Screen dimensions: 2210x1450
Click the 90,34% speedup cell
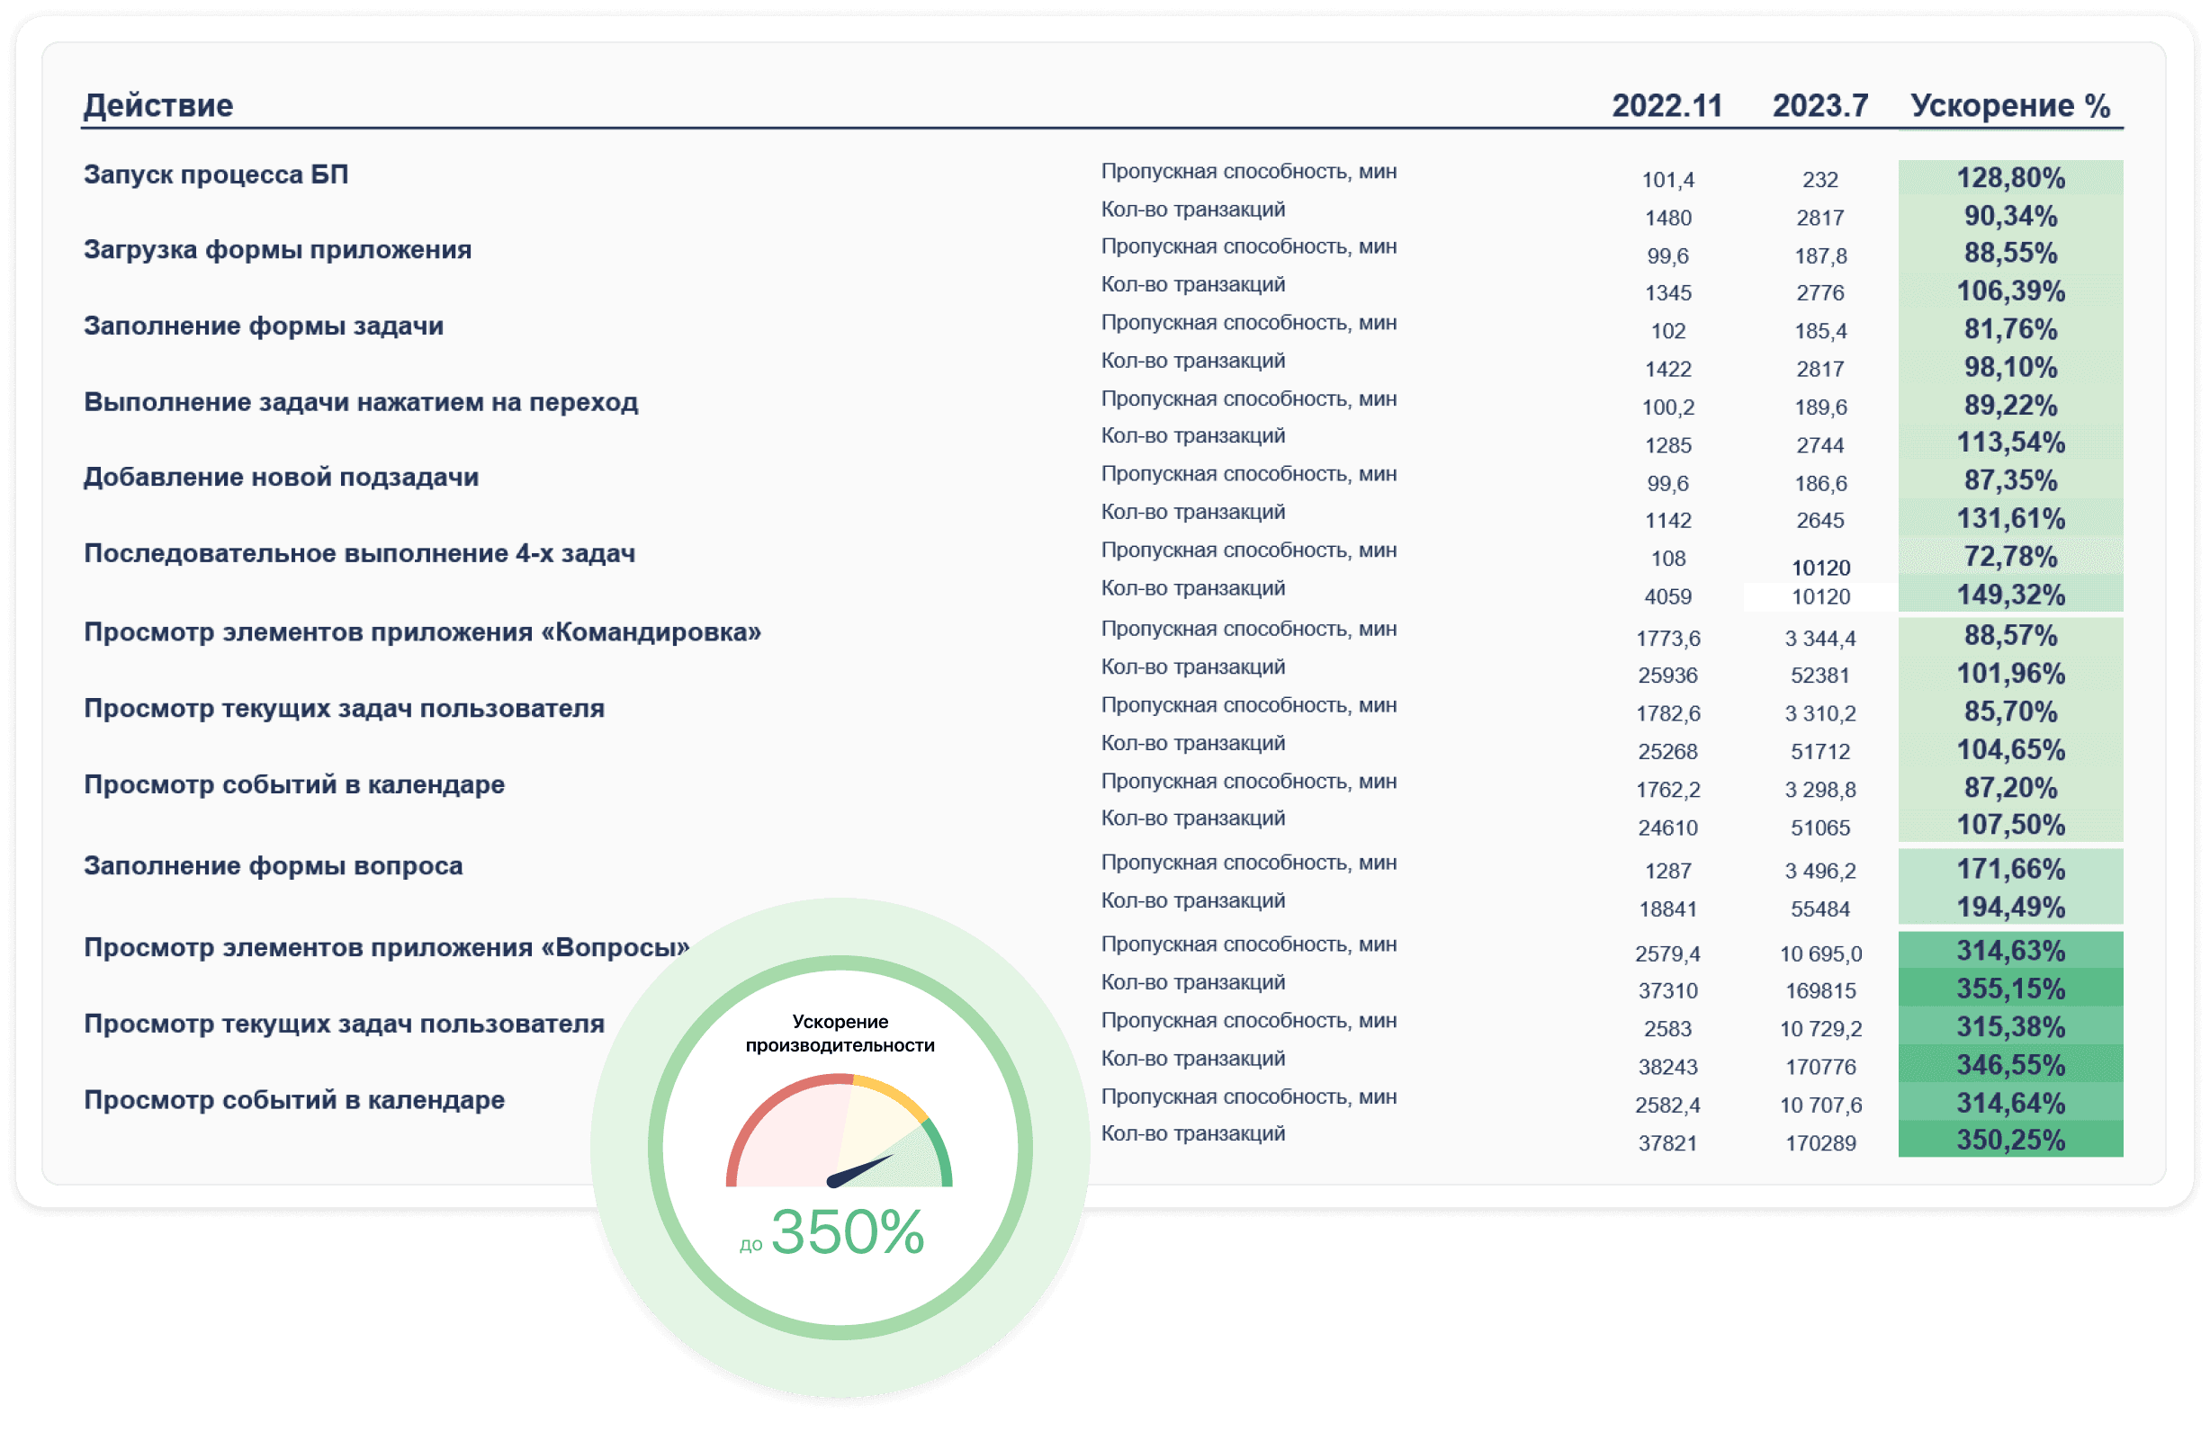point(2010,216)
